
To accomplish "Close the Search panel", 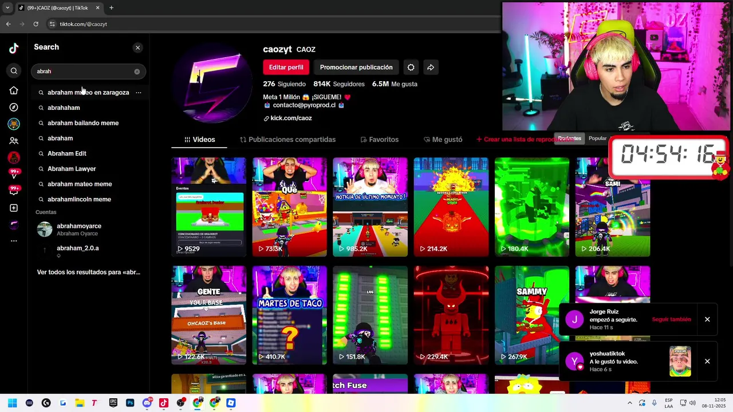I will coord(137,47).
